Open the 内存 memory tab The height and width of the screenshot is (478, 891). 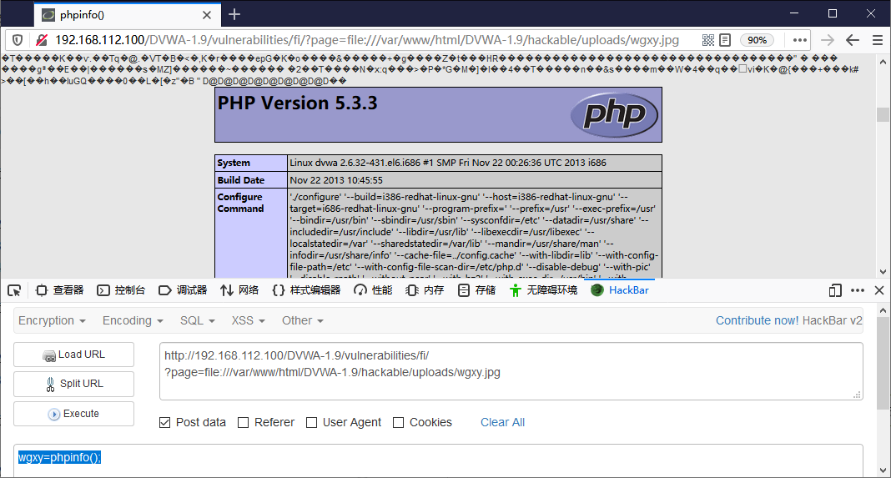coord(425,290)
